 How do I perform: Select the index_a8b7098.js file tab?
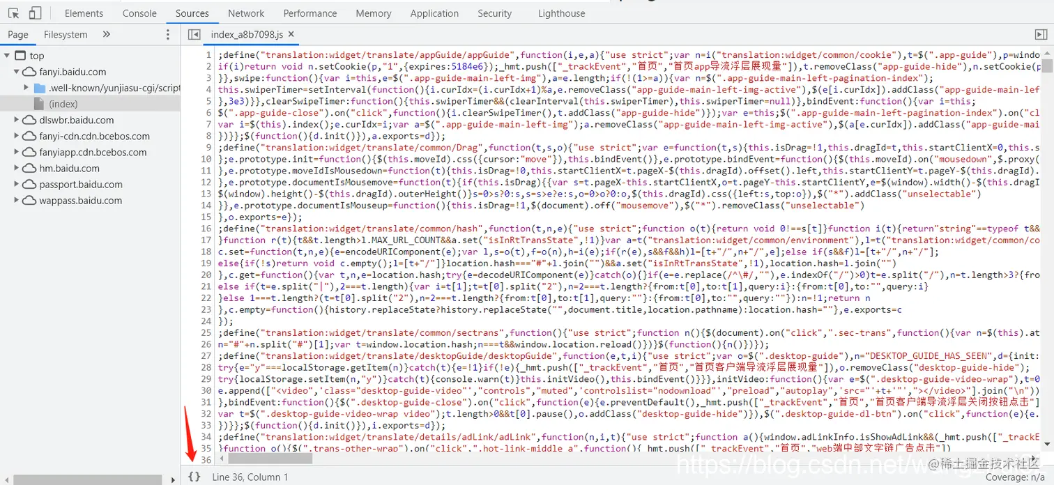click(247, 34)
